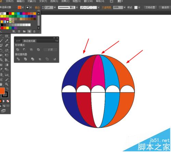Switch to the 对齐 Align tab
This screenshot has height=152, width=171.
pos(18,41)
